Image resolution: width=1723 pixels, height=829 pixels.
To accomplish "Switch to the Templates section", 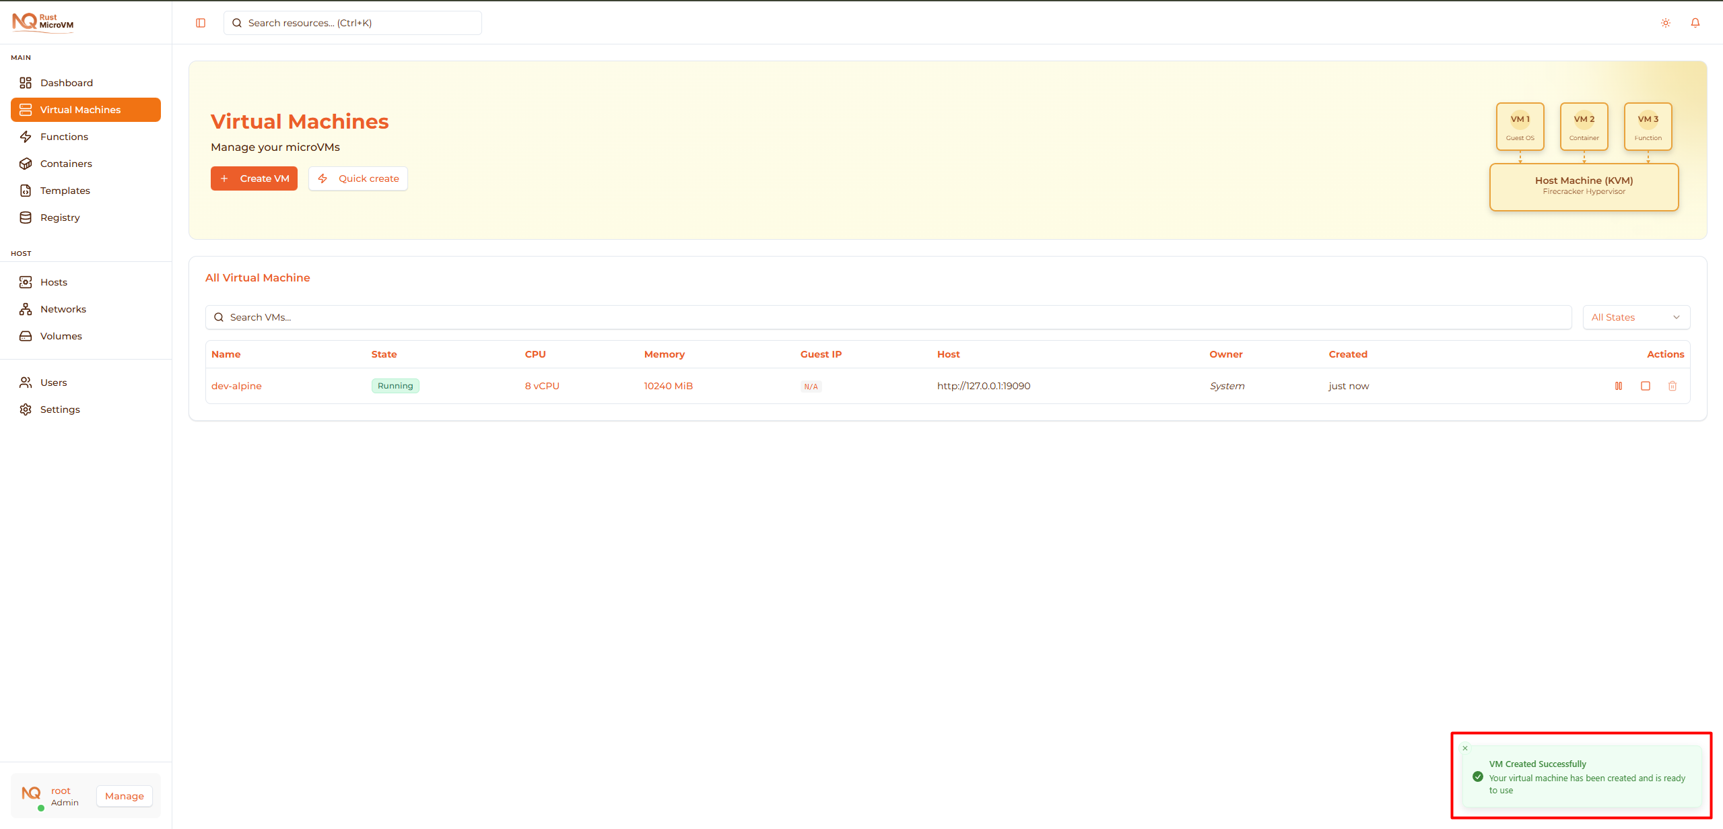I will [x=65, y=190].
